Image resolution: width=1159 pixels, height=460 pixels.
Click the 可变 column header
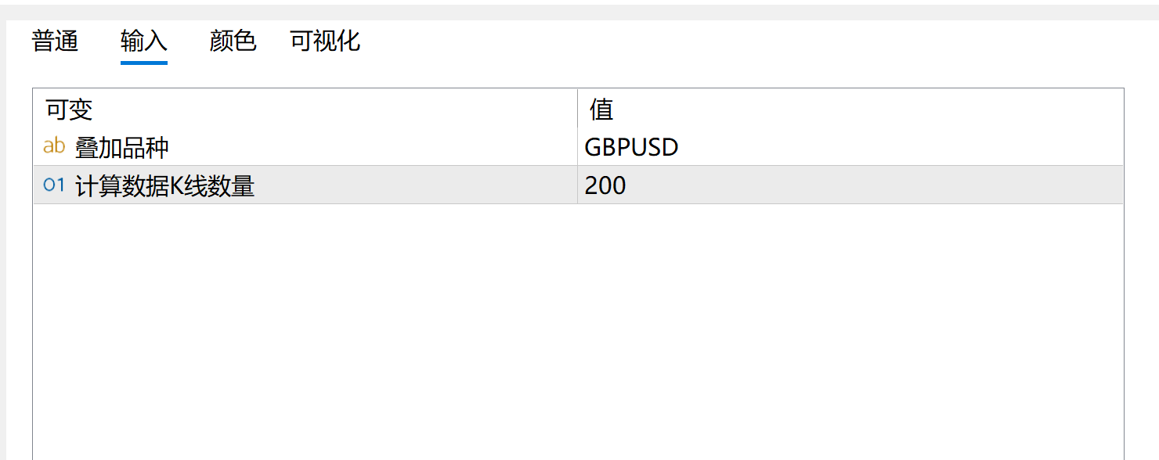pos(69,110)
